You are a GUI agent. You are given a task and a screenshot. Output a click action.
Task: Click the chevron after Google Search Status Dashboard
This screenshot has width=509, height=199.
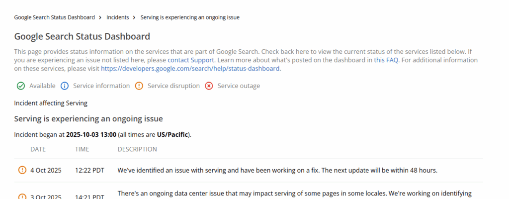coord(100,17)
